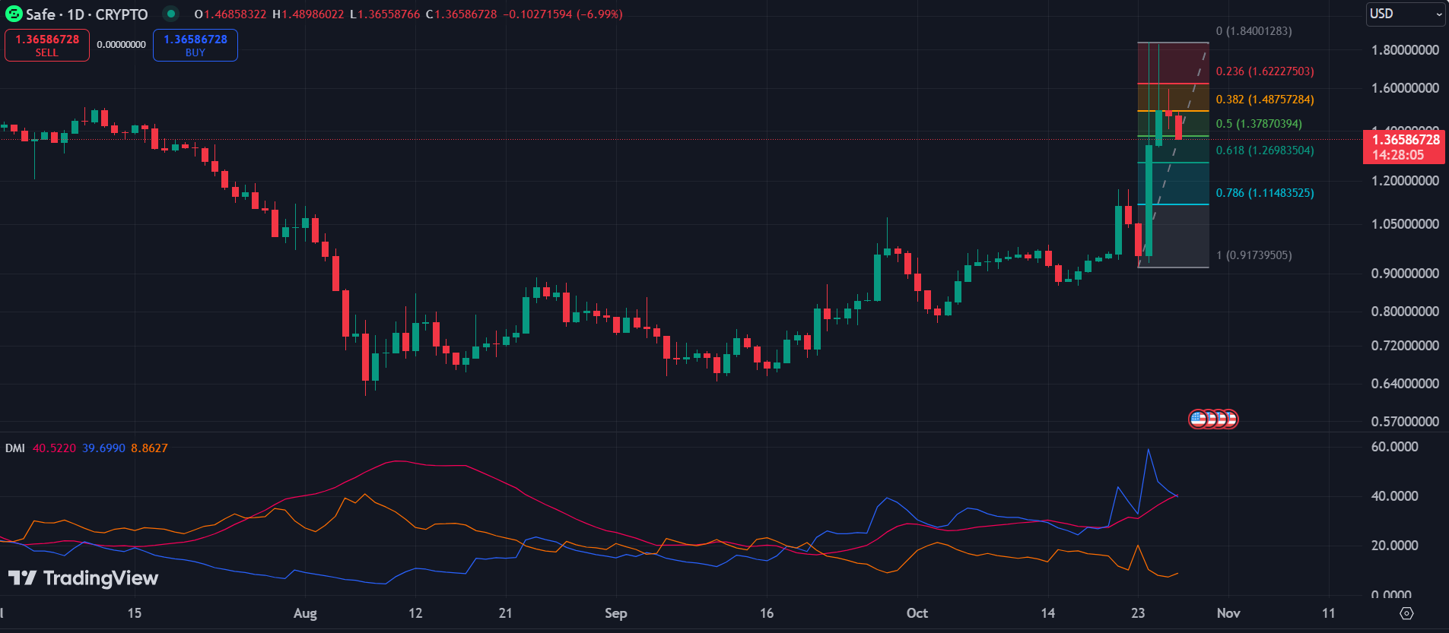Click the Open price O1.46858322
Viewport: 1449px width, 633px height.
tap(230, 14)
